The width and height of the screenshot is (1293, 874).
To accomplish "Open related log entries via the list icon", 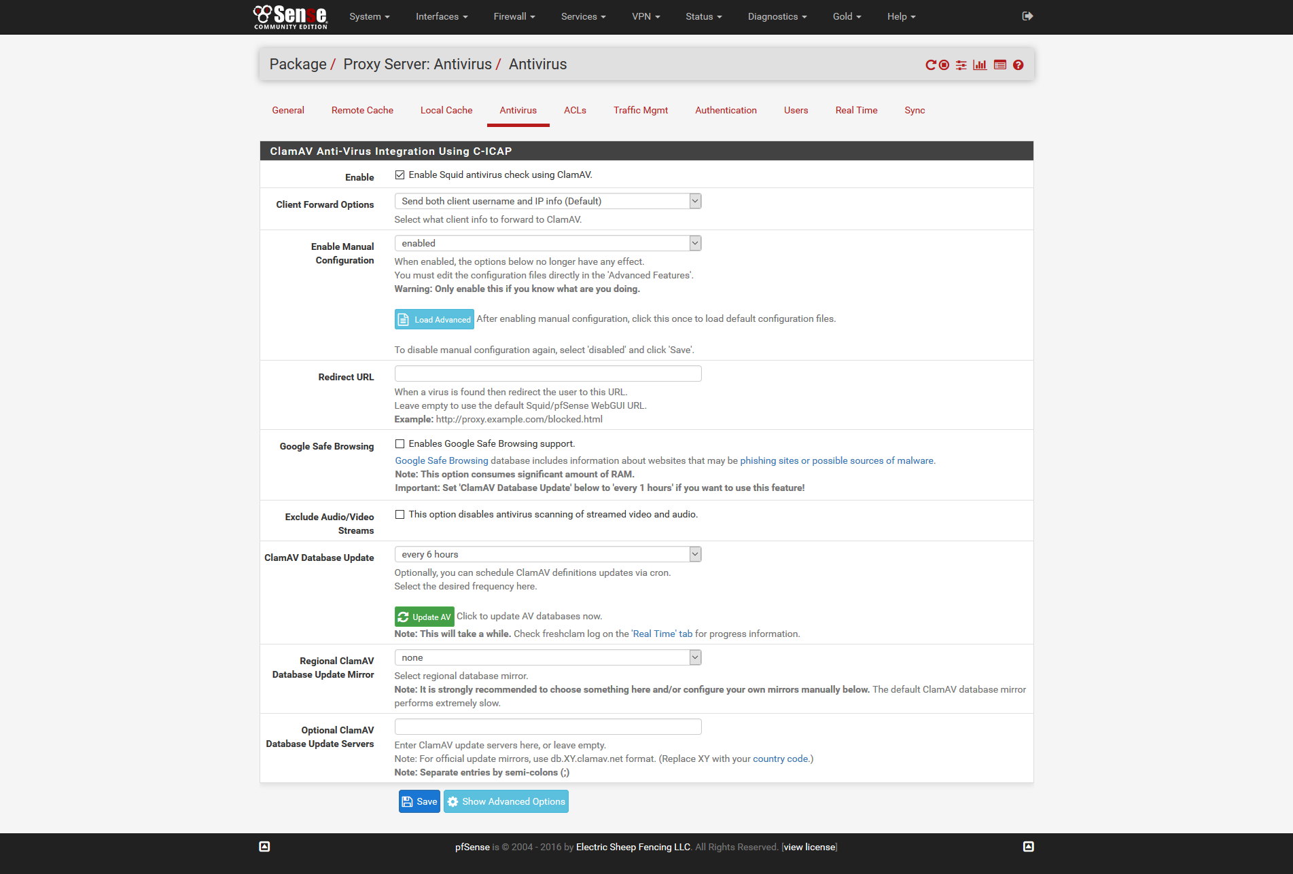I will point(1000,65).
